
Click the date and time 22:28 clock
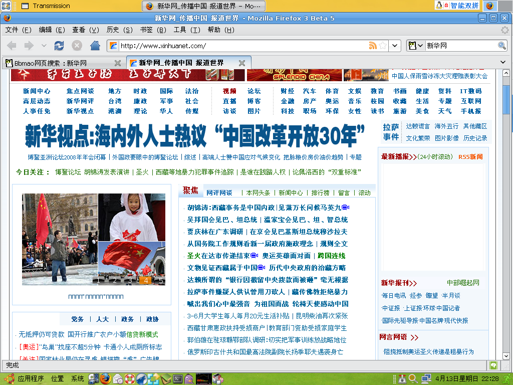click(467, 379)
